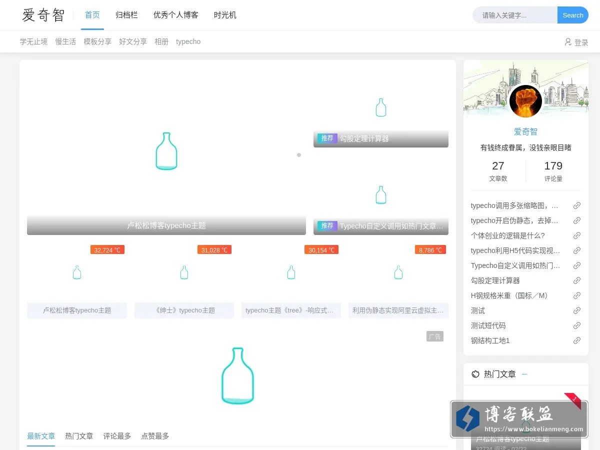Screen dimensions: 600x450
Task: Focus the keyword search input field
Action: (x=515, y=15)
